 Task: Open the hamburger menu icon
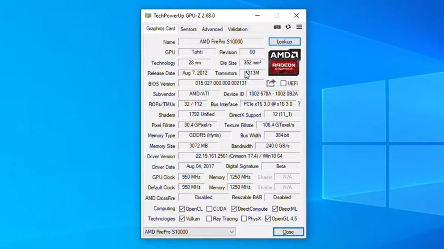(299, 27)
